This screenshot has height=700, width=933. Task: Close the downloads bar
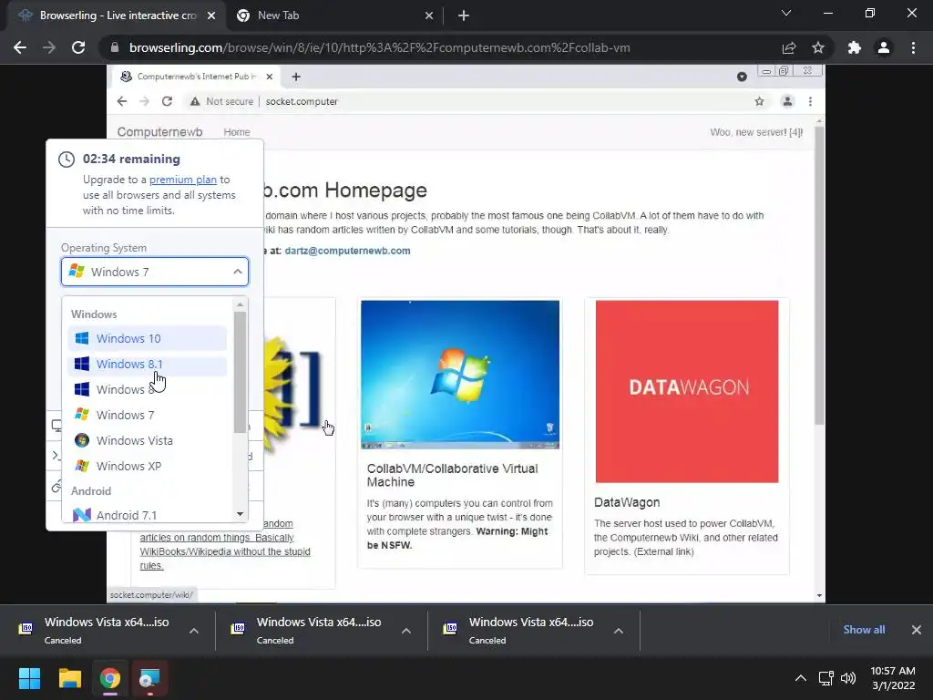tap(917, 630)
